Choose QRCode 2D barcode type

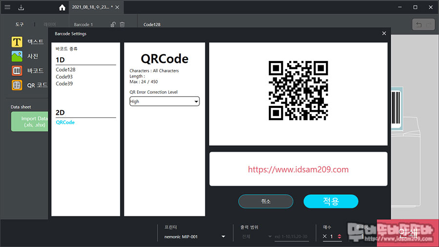pyautogui.click(x=65, y=122)
